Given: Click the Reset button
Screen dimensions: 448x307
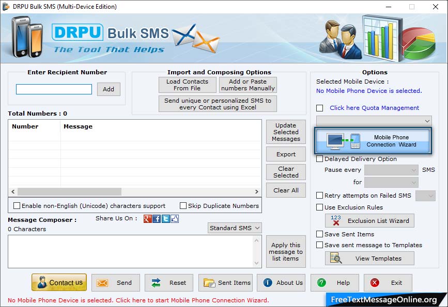Looking at the screenshot, I should (x=169, y=283).
